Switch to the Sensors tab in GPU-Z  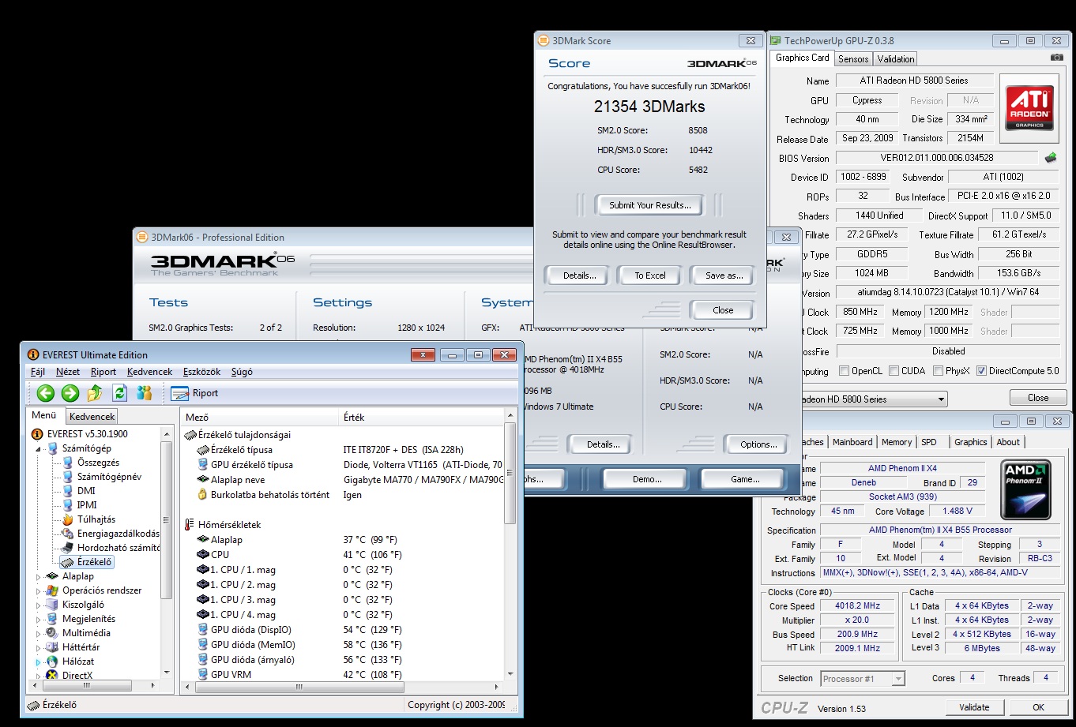pyautogui.click(x=853, y=59)
